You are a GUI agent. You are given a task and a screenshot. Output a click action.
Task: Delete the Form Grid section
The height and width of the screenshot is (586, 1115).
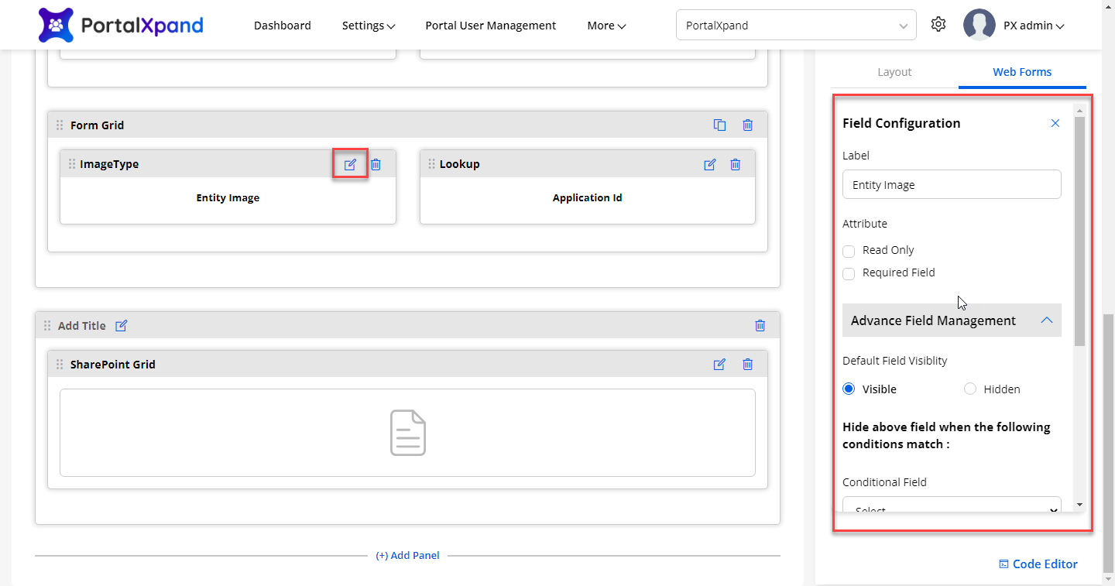click(x=747, y=125)
